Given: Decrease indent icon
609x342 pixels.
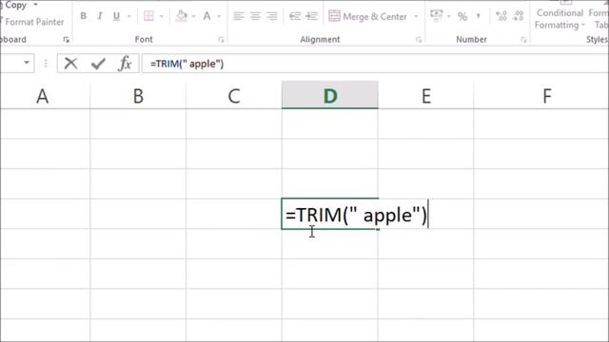Looking at the screenshot, I should pos(295,16).
